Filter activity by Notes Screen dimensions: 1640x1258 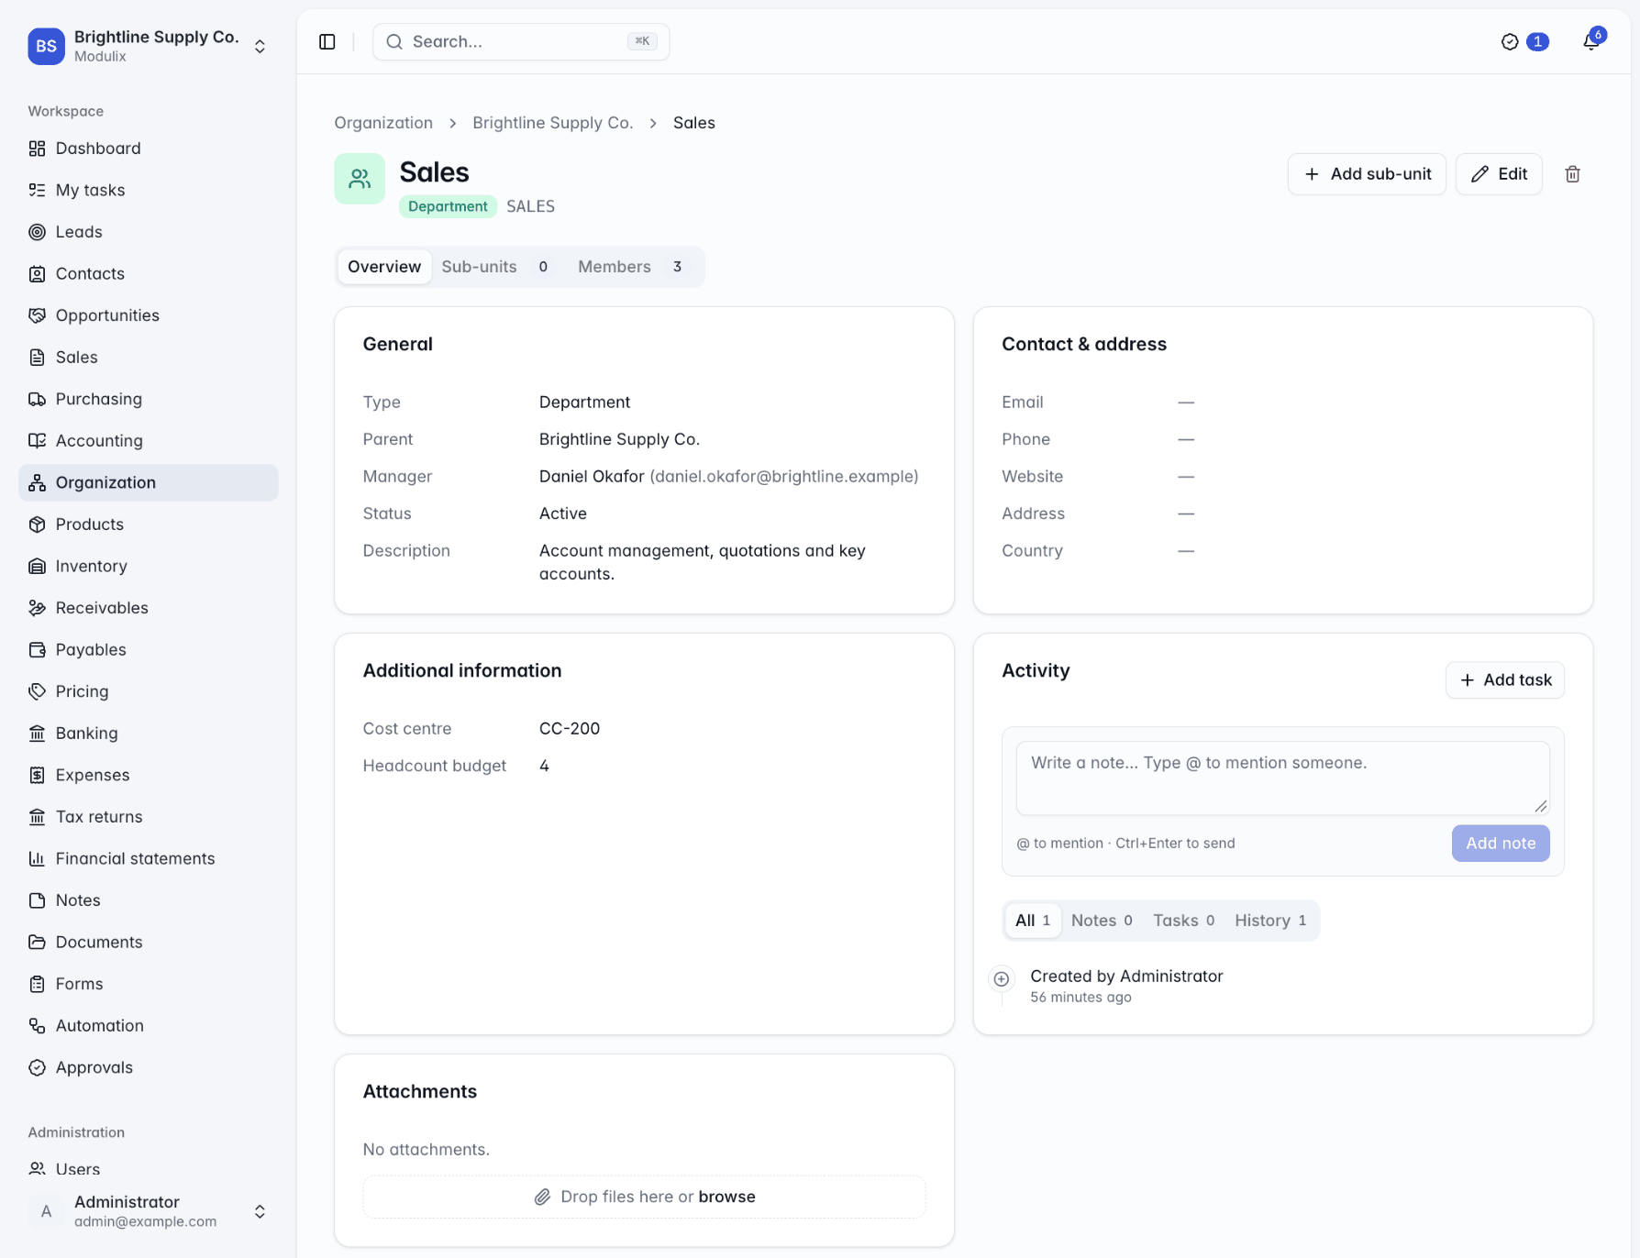pos(1102,921)
